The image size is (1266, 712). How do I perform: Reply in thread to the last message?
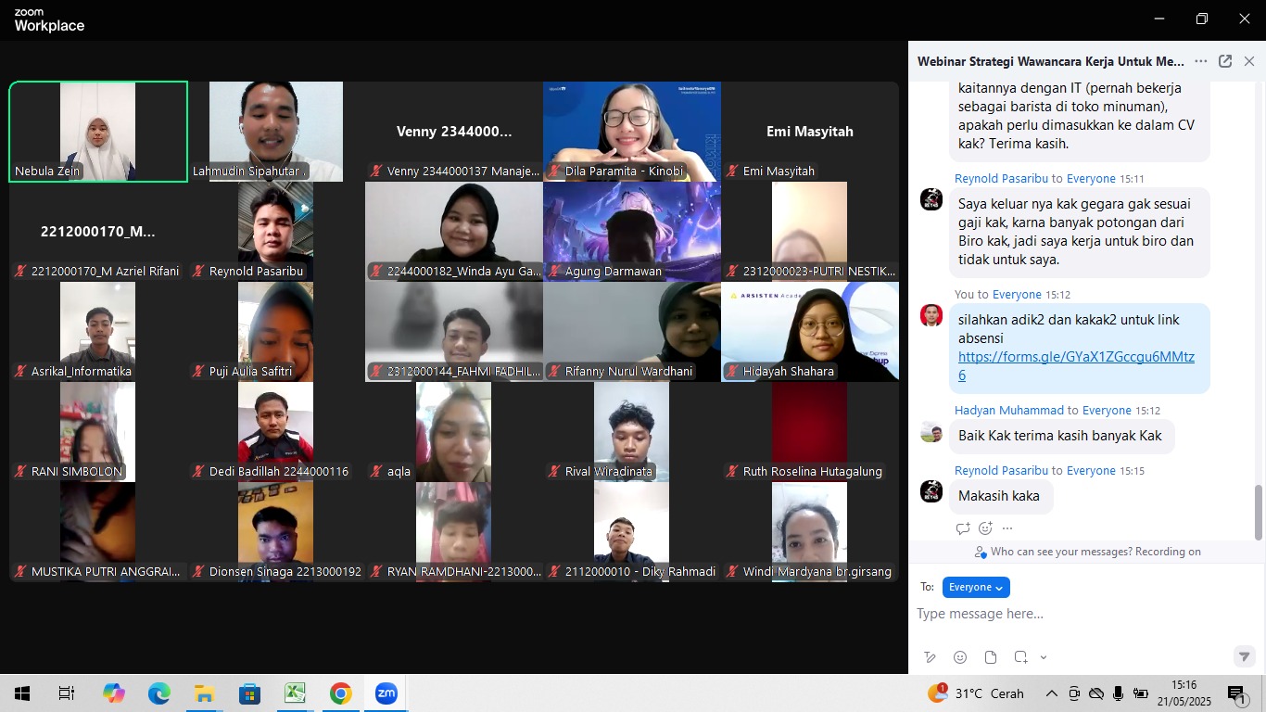(x=963, y=528)
